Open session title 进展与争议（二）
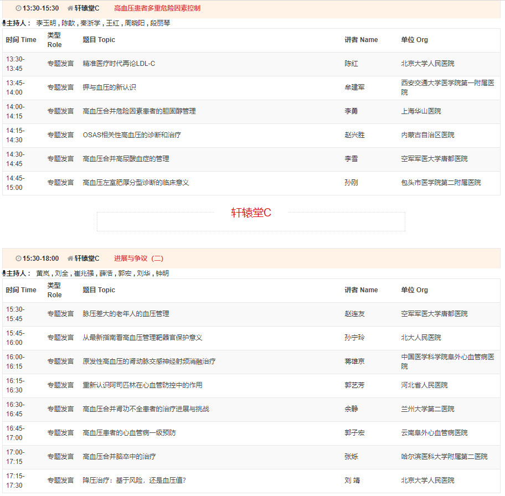505x496 pixels. tap(139, 259)
